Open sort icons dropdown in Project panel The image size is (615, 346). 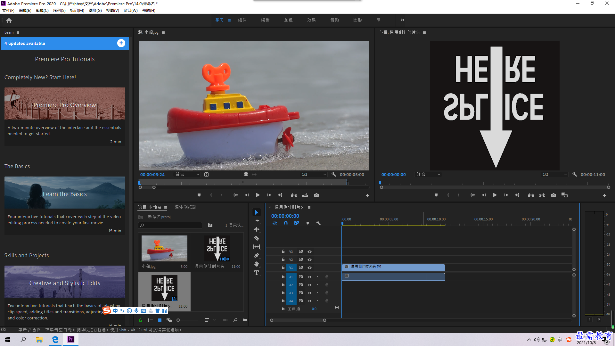pyautogui.click(x=209, y=320)
